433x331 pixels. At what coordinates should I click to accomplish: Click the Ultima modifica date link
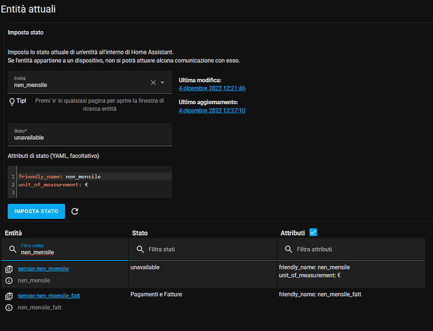click(208, 88)
